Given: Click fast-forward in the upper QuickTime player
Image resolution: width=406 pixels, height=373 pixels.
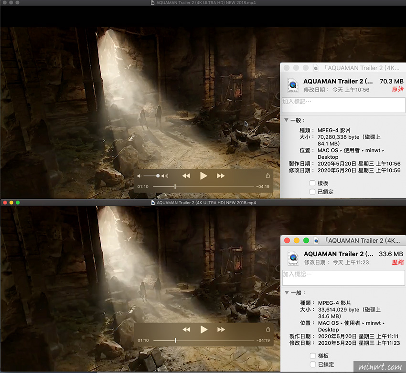Looking at the screenshot, I should (x=221, y=176).
